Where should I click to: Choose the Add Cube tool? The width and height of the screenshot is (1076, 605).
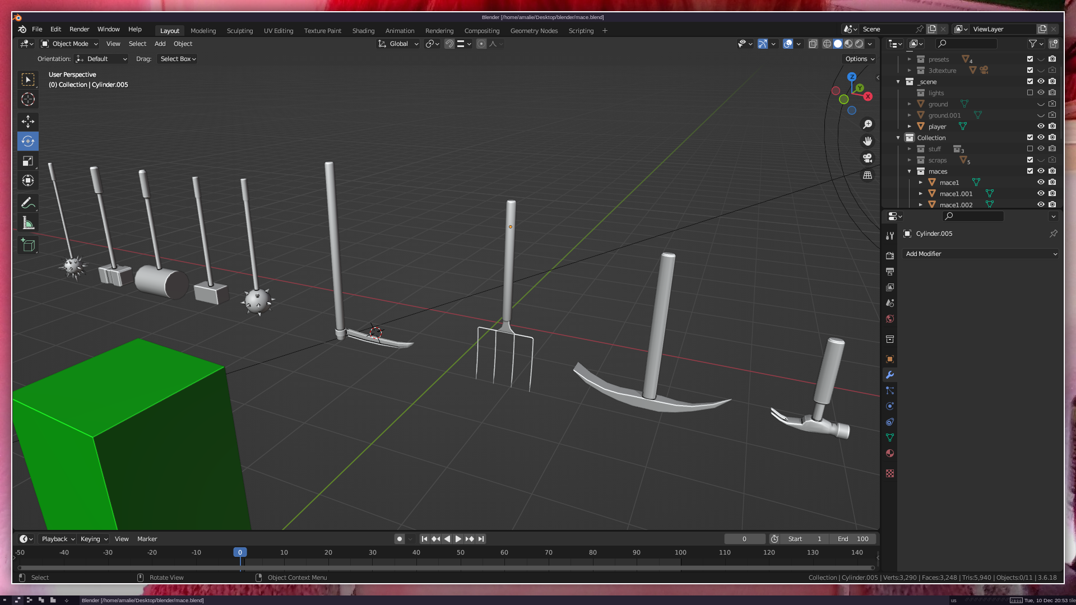[28, 245]
